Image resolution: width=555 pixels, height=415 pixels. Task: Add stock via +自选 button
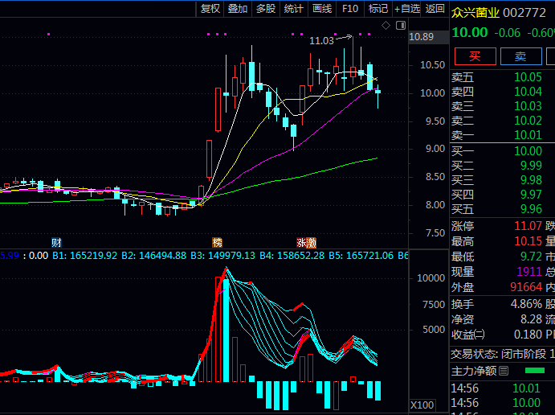coord(407,9)
